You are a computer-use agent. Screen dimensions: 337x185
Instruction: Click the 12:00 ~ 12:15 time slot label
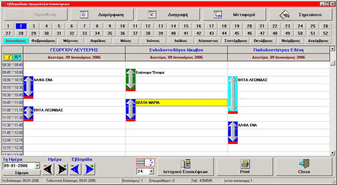[13, 140]
